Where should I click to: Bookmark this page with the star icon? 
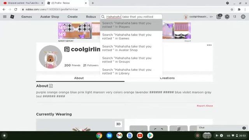click(232, 9)
